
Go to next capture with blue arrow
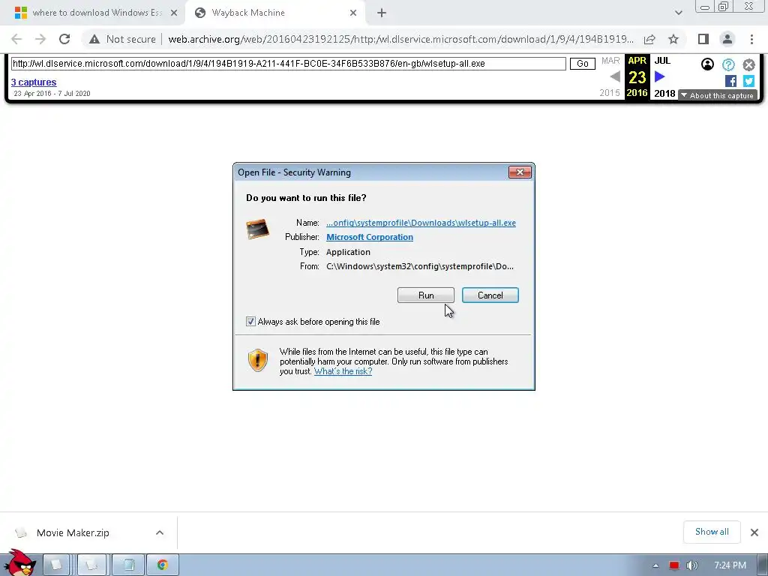tap(660, 77)
